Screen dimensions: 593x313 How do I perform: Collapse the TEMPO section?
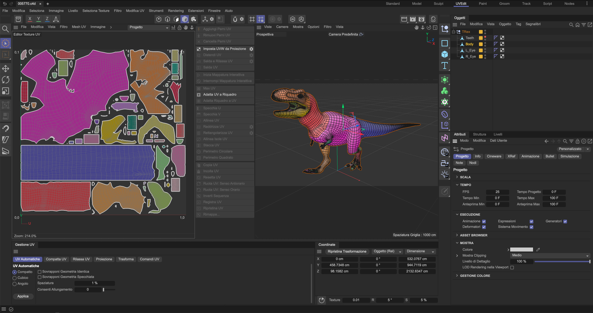pyautogui.click(x=457, y=185)
